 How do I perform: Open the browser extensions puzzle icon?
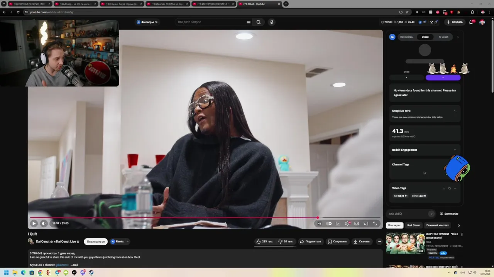(472, 12)
